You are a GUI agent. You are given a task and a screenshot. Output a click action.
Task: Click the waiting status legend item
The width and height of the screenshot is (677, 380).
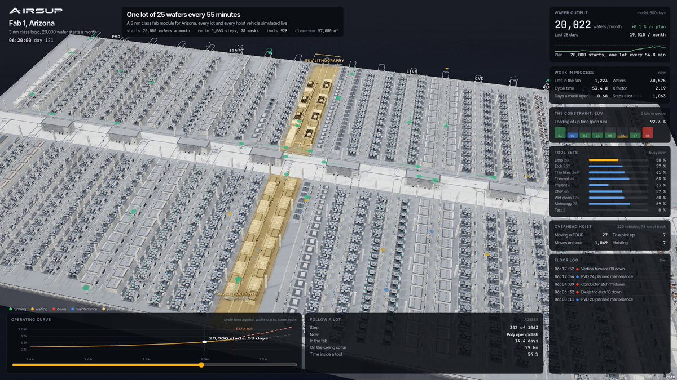point(39,309)
